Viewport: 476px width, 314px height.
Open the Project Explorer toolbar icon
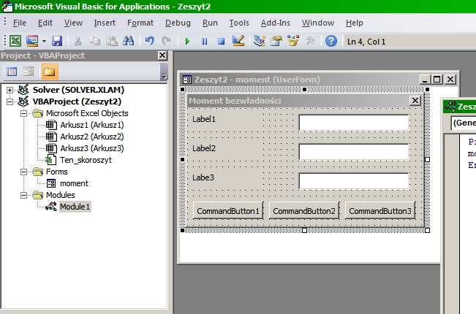260,41
